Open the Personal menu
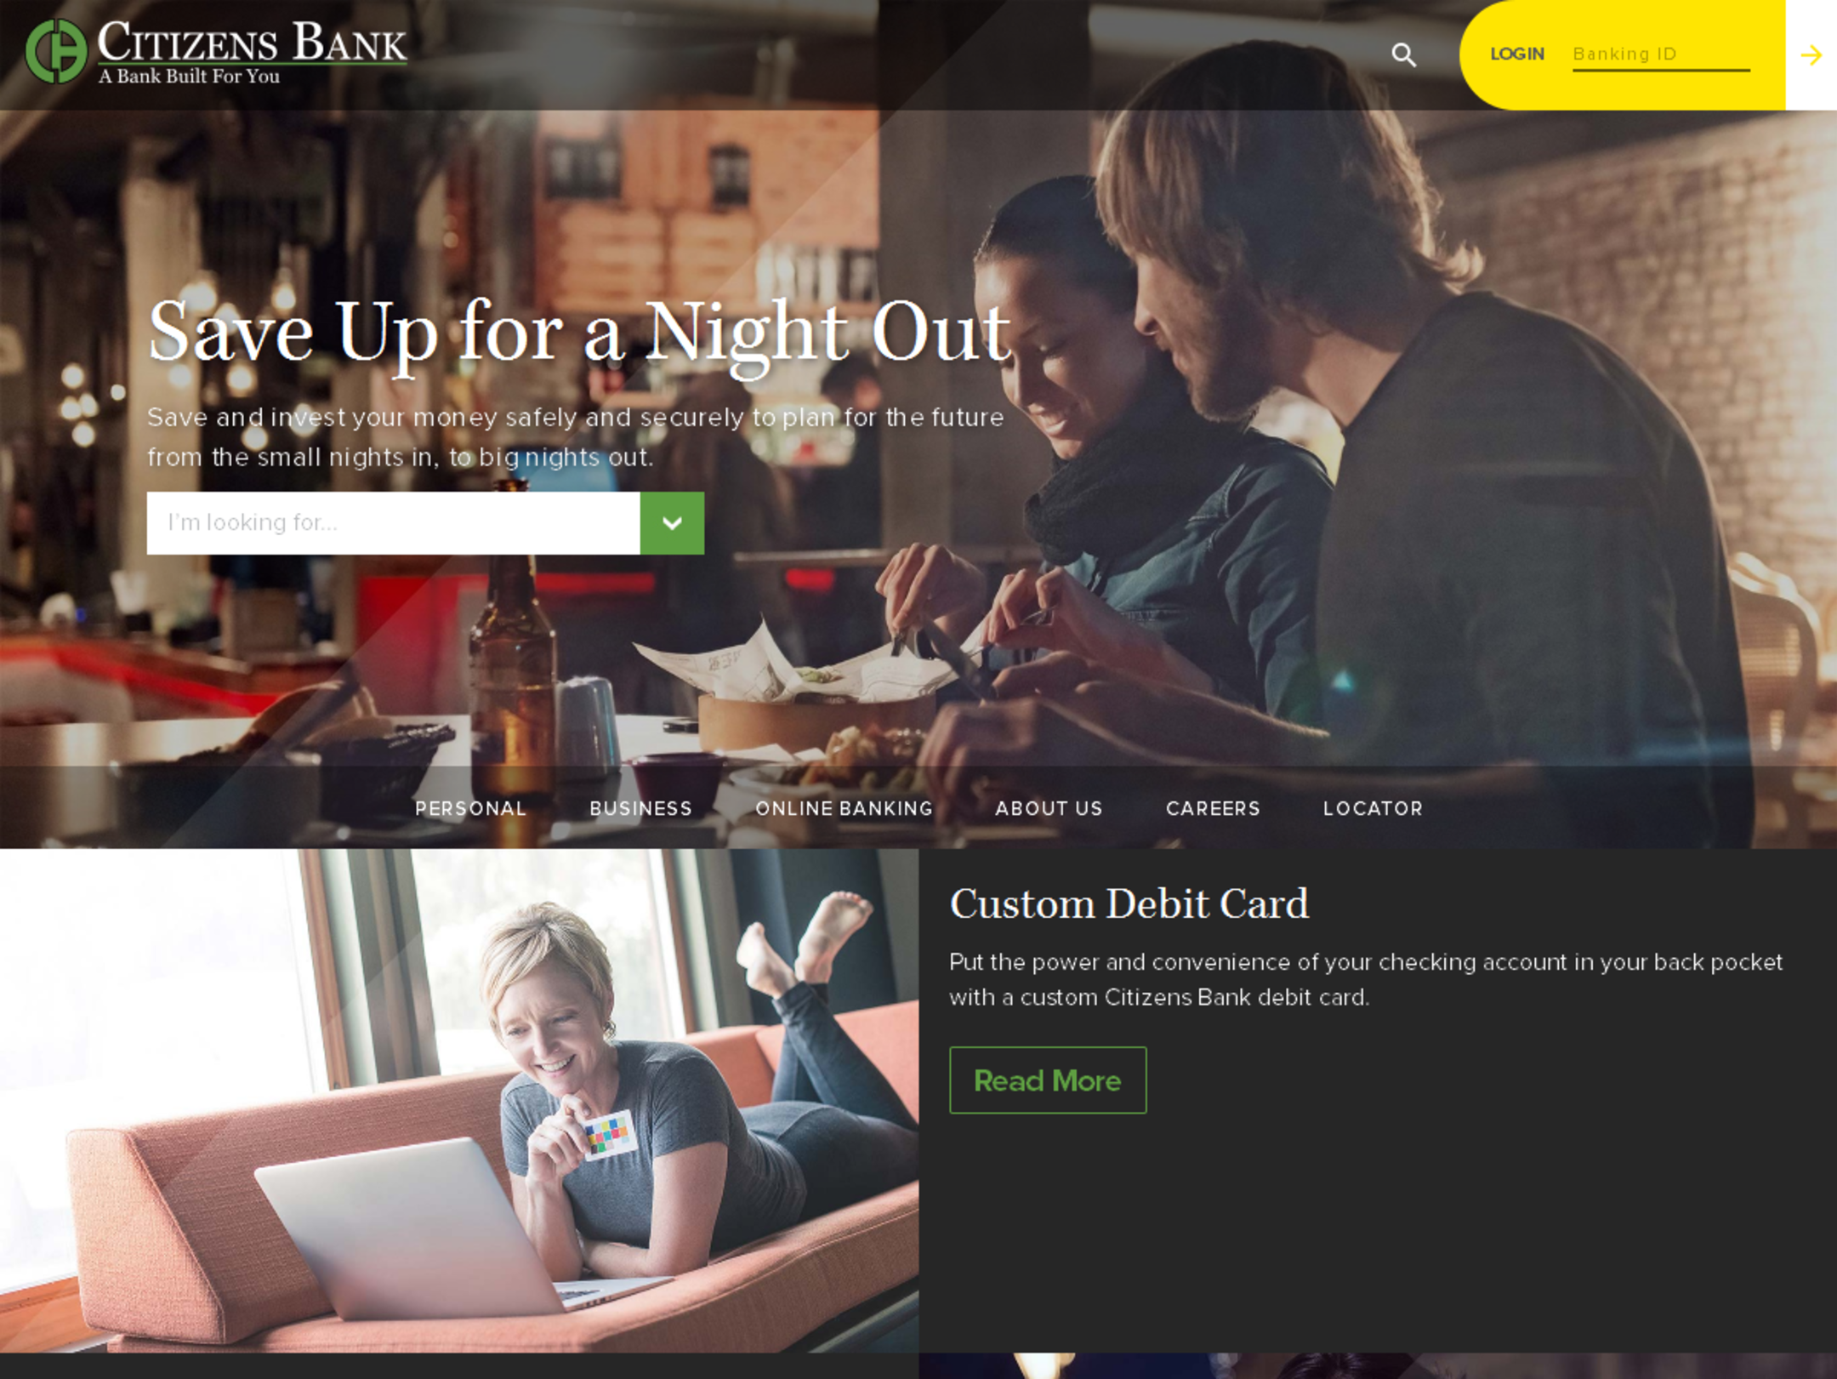The image size is (1837, 1379). click(x=470, y=808)
